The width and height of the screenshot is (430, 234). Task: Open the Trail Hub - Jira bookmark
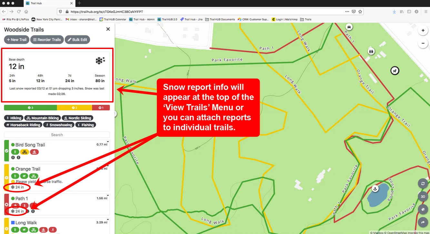[192, 19]
